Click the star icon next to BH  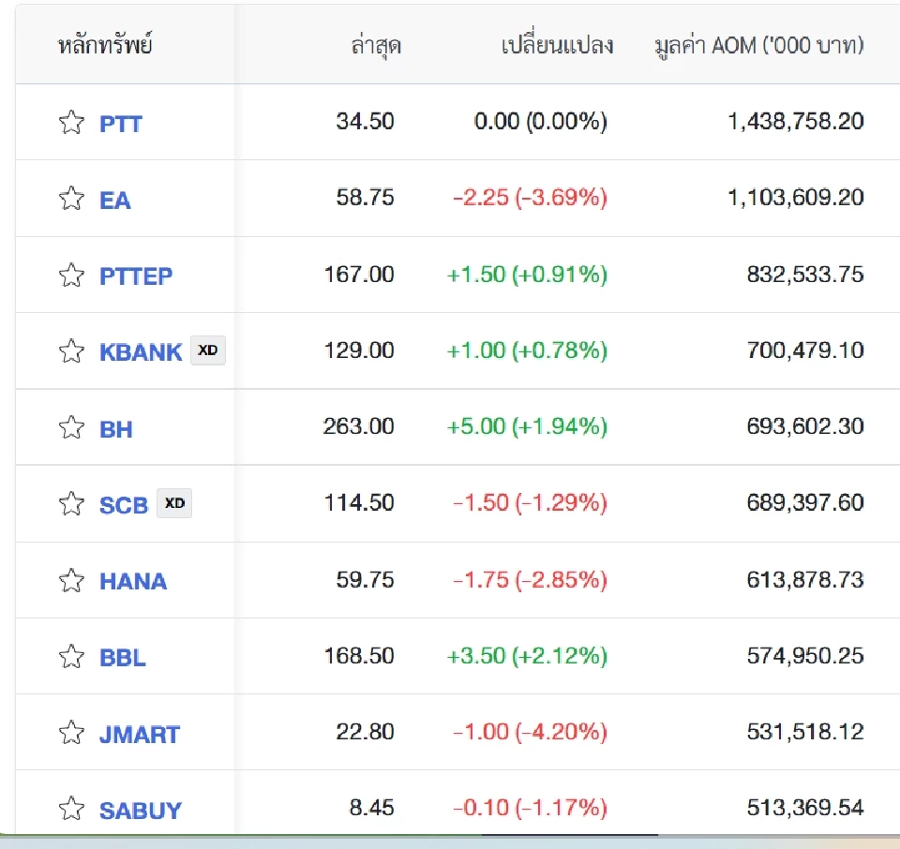click(x=71, y=426)
